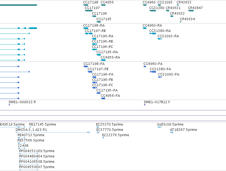Click protein CG17196-PC
Screen dimensions: 226x171
[x=95, y=88]
